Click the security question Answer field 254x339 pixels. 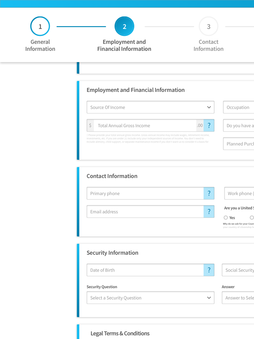tap(238, 298)
